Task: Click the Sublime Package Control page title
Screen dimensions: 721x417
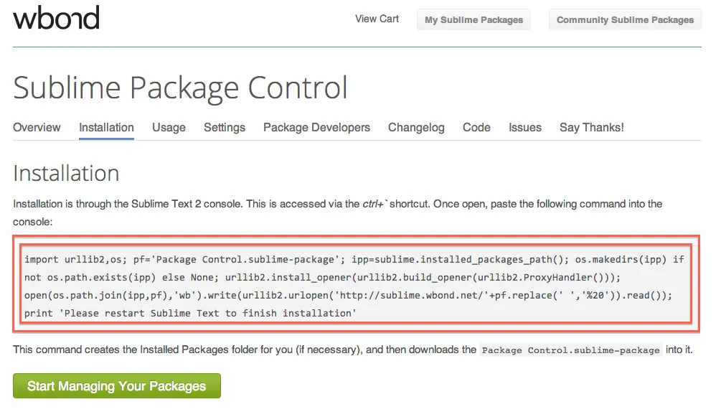Action: [x=180, y=88]
